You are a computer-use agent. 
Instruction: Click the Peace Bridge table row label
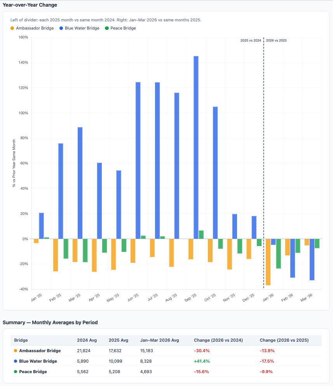[x=33, y=372]
